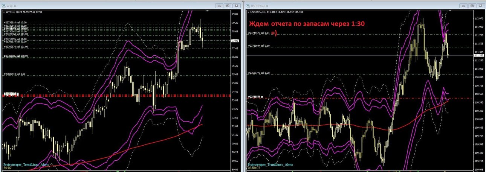This screenshot has height=172, width=486.
Task: Click the 79.85 price on WTI scale
Action: tap(235, 14)
